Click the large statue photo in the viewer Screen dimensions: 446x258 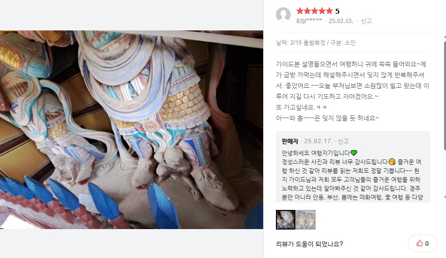tap(131, 129)
